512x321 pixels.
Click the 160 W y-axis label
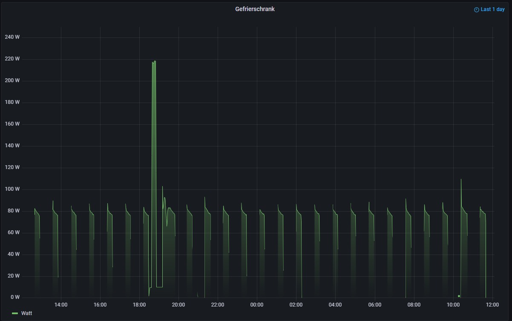[x=12, y=124]
